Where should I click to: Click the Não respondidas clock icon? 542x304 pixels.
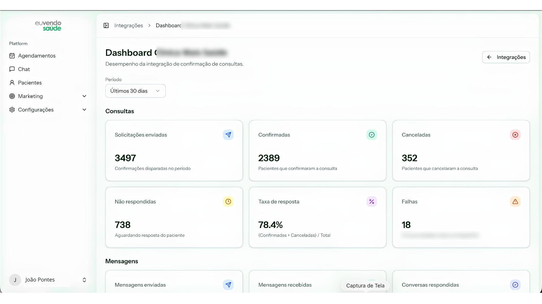pos(228,202)
